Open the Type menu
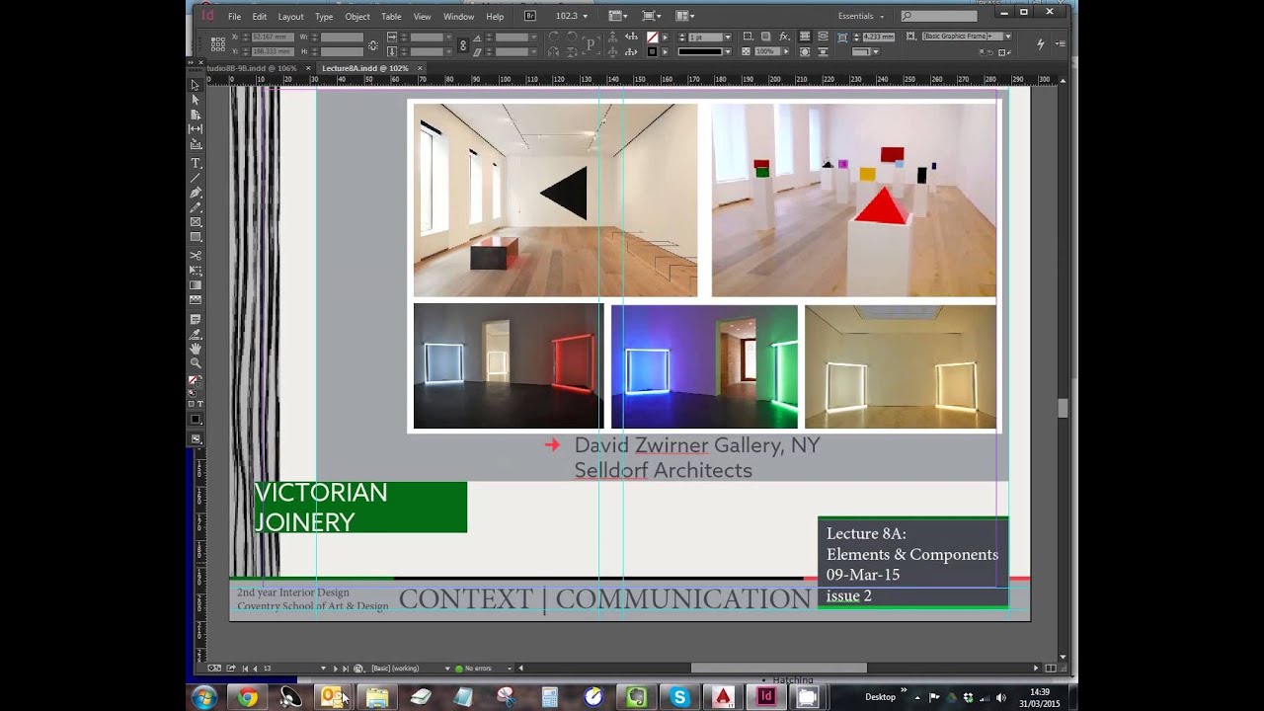 click(x=324, y=17)
